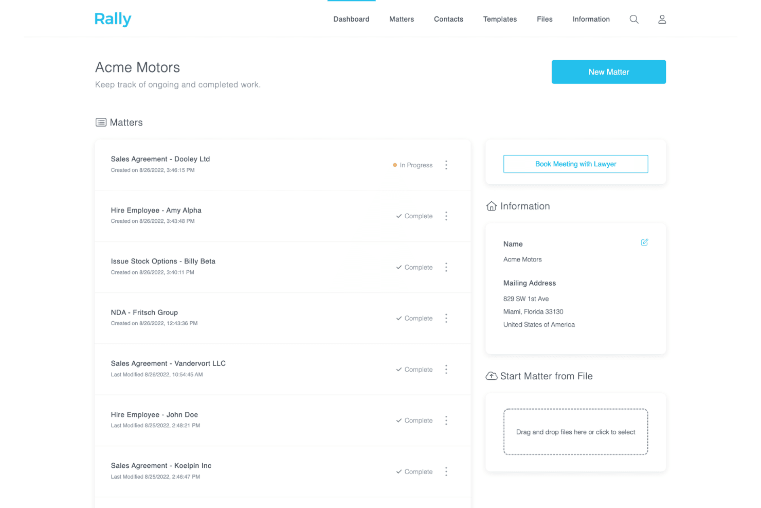This screenshot has height=508, width=761.
Task: Click the Matters list icon beside heading
Action: [101, 122]
